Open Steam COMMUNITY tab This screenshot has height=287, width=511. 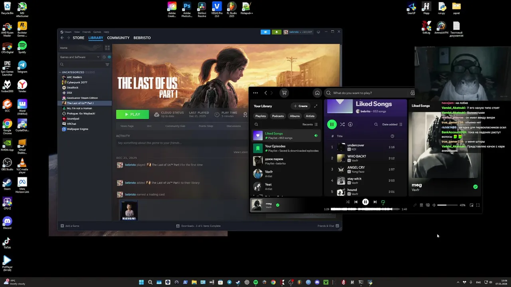118,38
